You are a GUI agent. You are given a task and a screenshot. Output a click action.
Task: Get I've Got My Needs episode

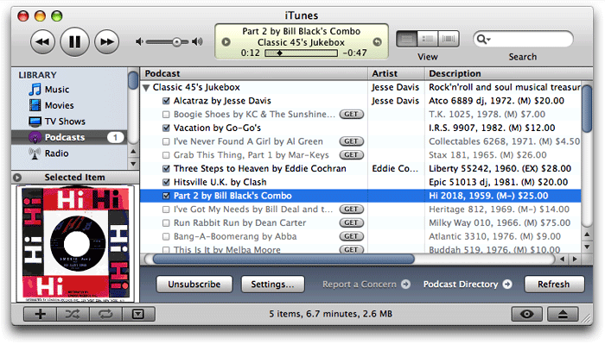pos(351,210)
